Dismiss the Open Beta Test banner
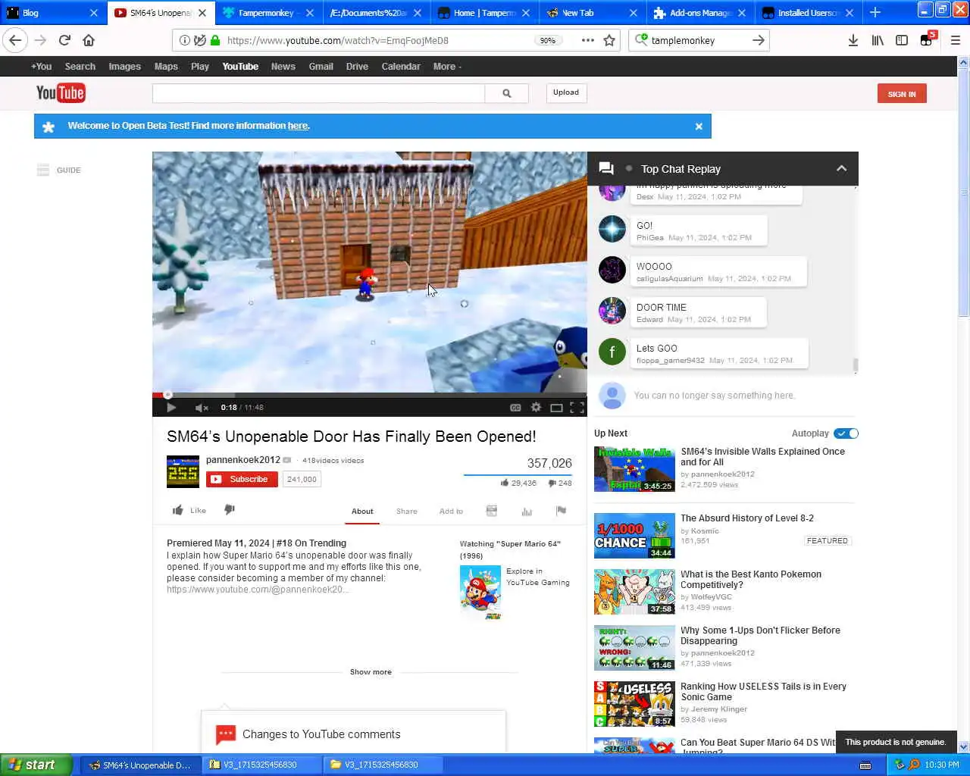The height and width of the screenshot is (776, 970). tap(699, 127)
